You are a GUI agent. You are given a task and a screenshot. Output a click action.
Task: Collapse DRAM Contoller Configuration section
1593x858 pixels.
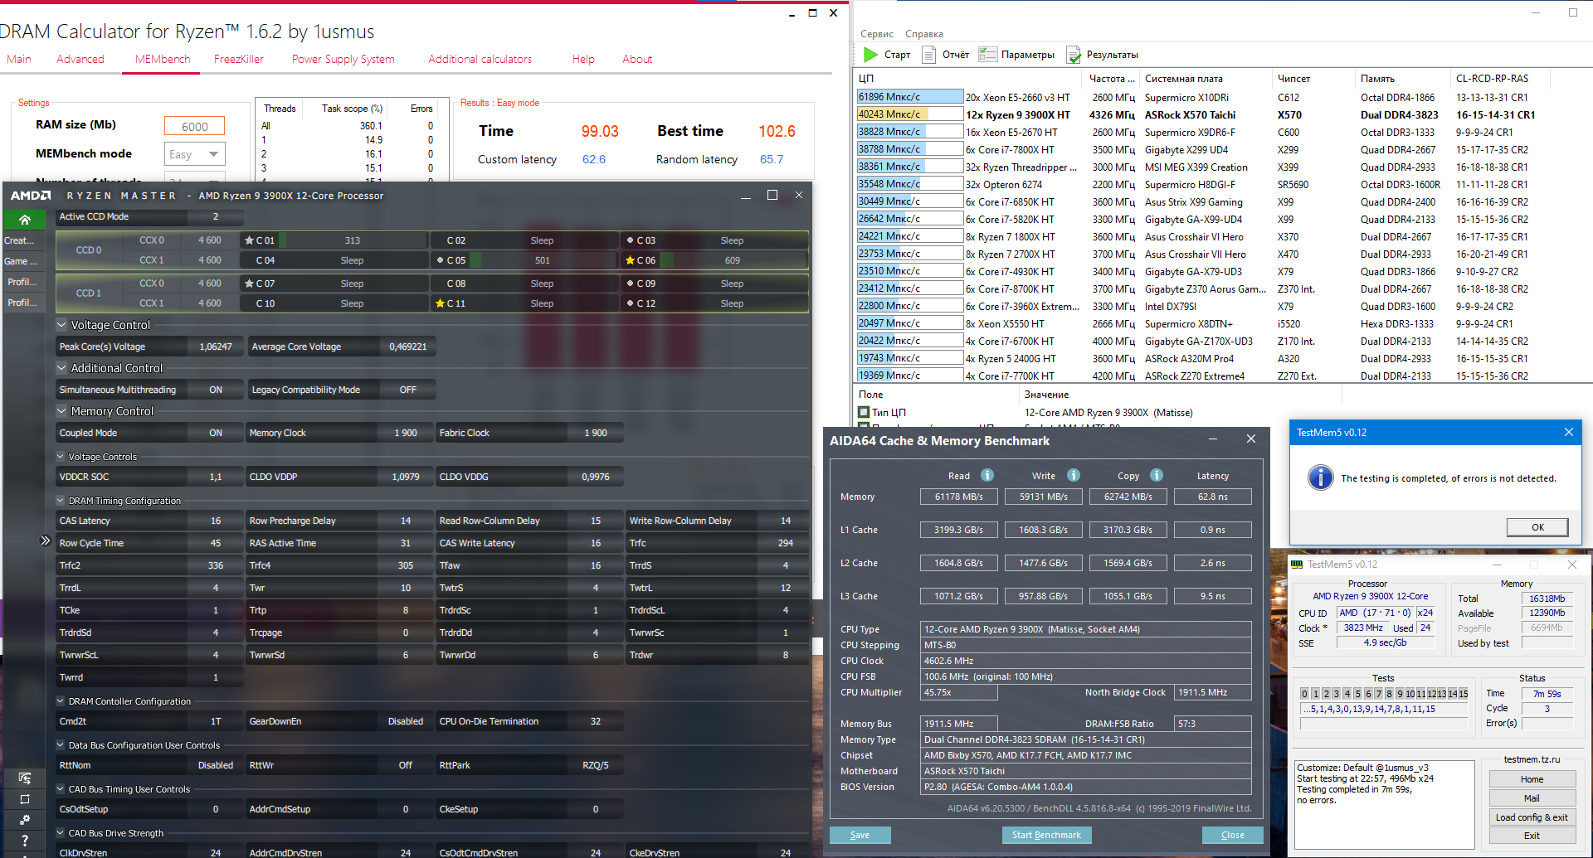(x=61, y=701)
